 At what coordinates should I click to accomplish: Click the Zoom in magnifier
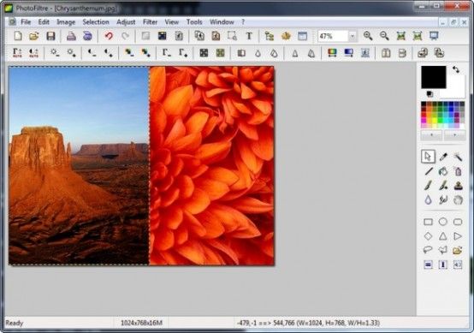tap(368, 36)
